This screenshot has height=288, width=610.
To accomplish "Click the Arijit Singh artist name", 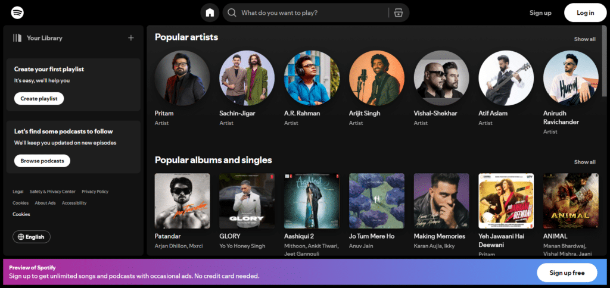I will coord(365,114).
